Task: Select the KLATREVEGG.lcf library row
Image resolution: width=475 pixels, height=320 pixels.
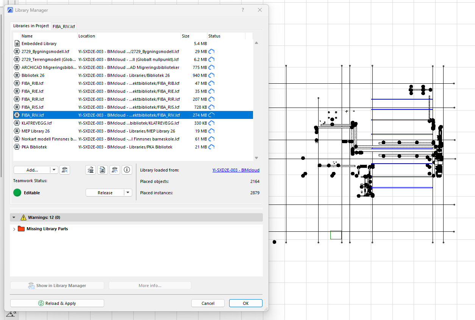Action: pos(37,123)
